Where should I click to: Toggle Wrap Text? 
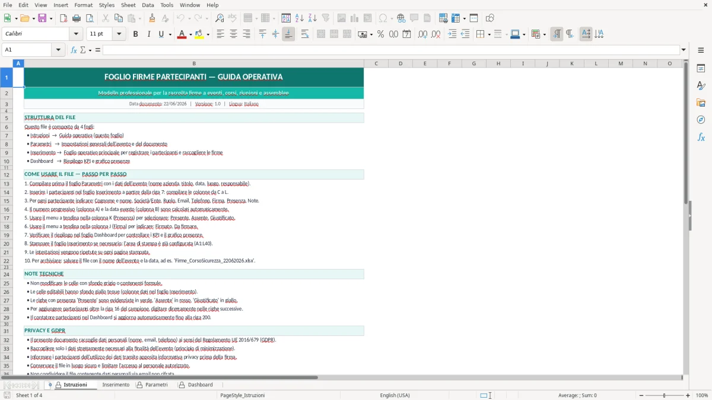tap(305, 34)
